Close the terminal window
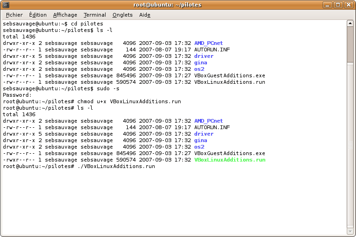 (348, 5)
